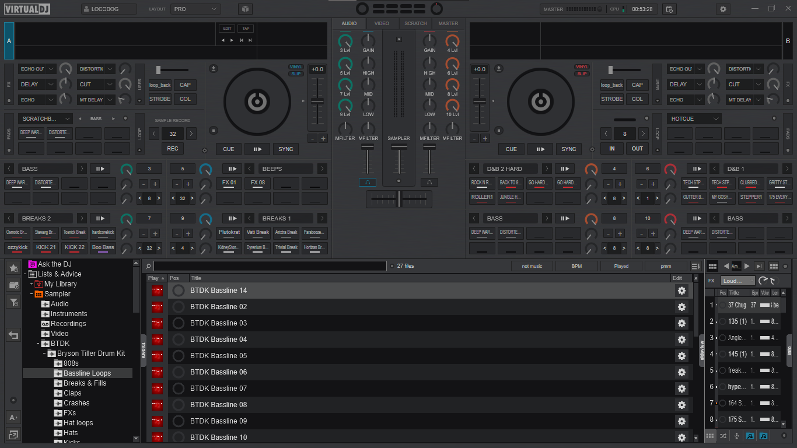797x448 pixels.
Task: Click the sideview next-track skip icon
Action: pyautogui.click(x=759, y=266)
